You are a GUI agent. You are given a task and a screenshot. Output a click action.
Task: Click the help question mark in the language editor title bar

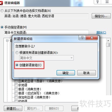click(98, 2)
